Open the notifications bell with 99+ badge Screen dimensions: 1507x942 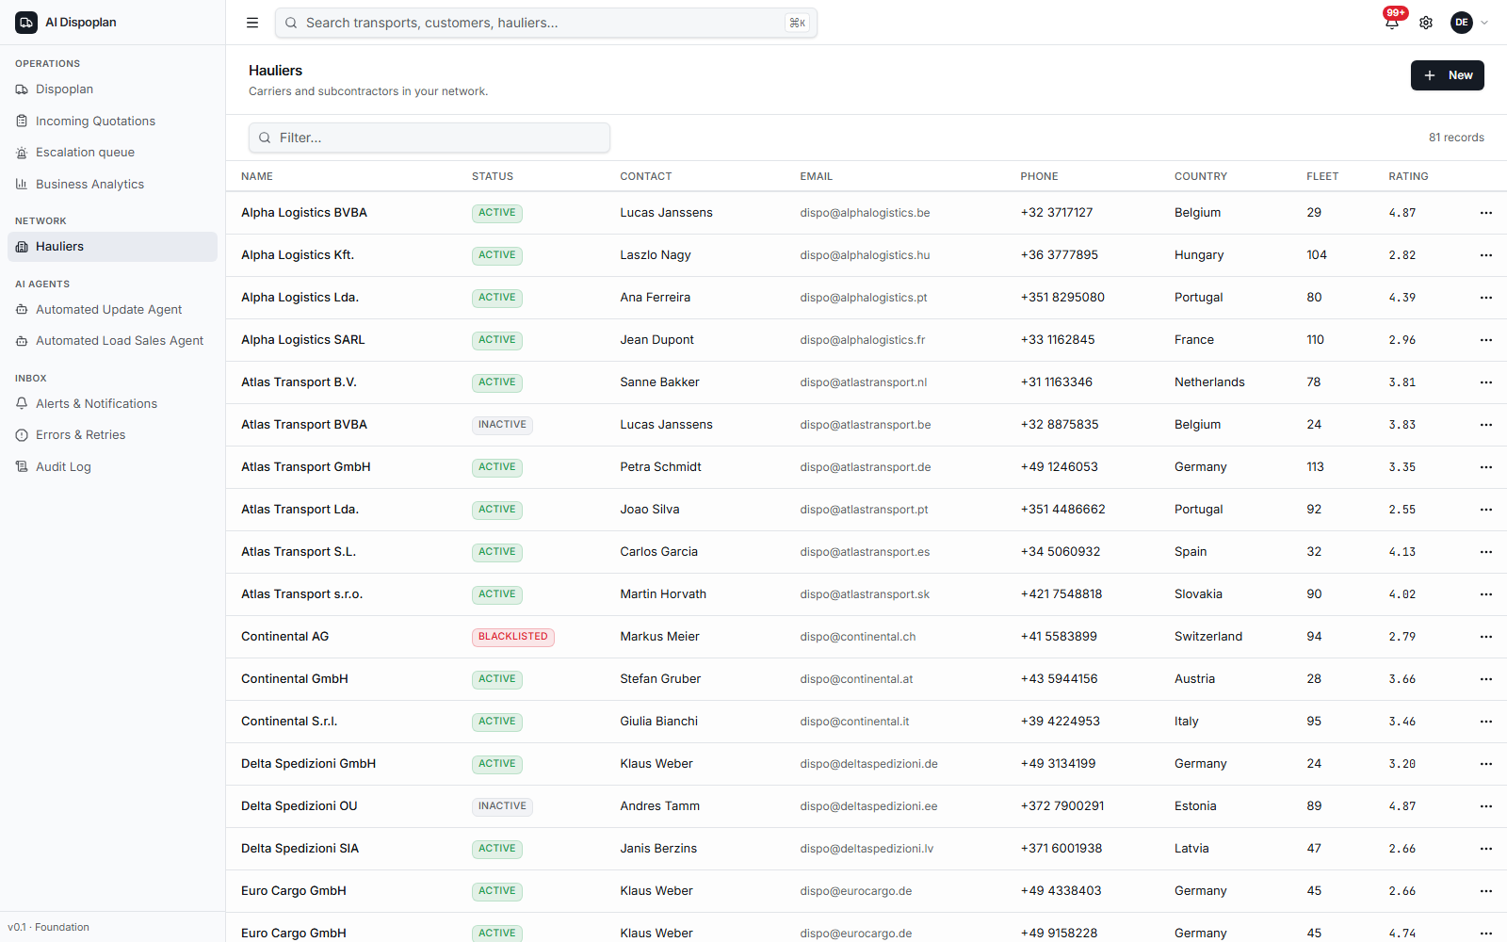point(1392,22)
